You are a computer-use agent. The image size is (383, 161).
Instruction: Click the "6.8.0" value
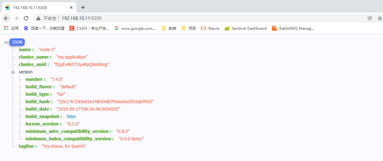click(x=123, y=131)
